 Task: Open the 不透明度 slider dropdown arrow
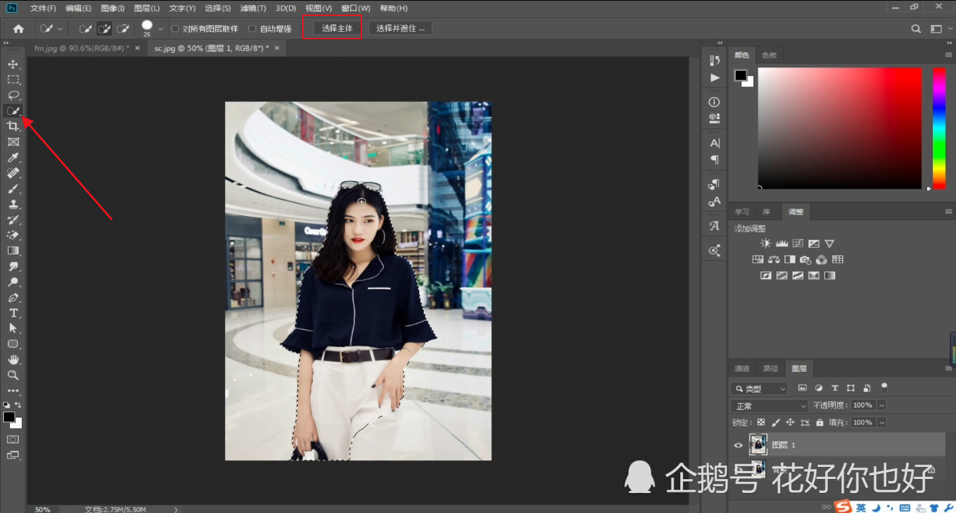[x=882, y=405]
